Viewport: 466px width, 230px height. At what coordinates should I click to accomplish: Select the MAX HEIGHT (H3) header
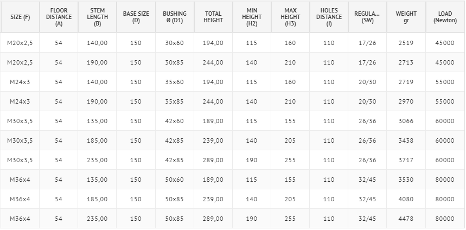click(x=290, y=17)
